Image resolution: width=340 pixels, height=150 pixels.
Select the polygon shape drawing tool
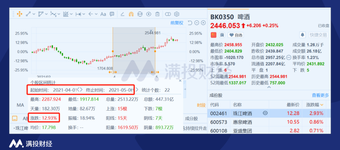[x=41, y=14]
